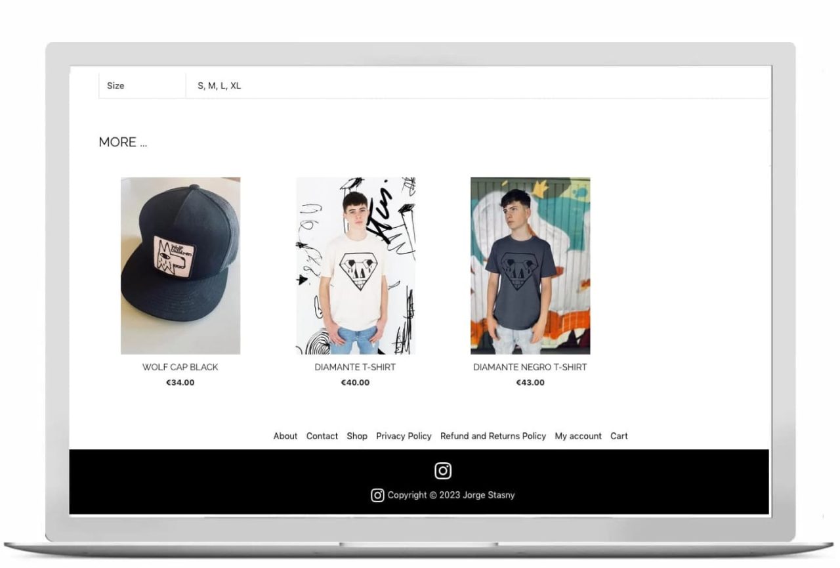
Task: Click the €34.00 price under Wolf Cap
Action: coord(180,382)
